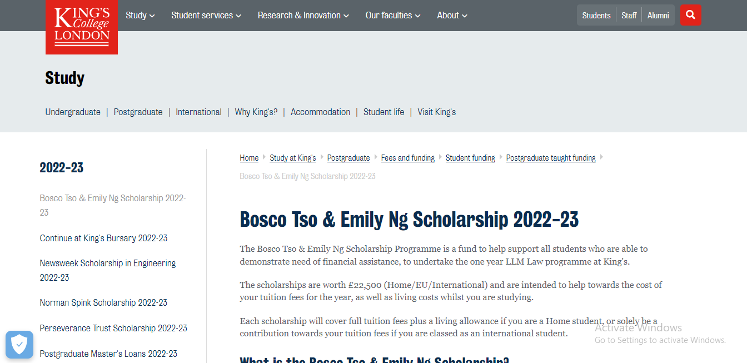Click the blue shield privacy icon
Screen dimensions: 747x363
tap(19, 344)
